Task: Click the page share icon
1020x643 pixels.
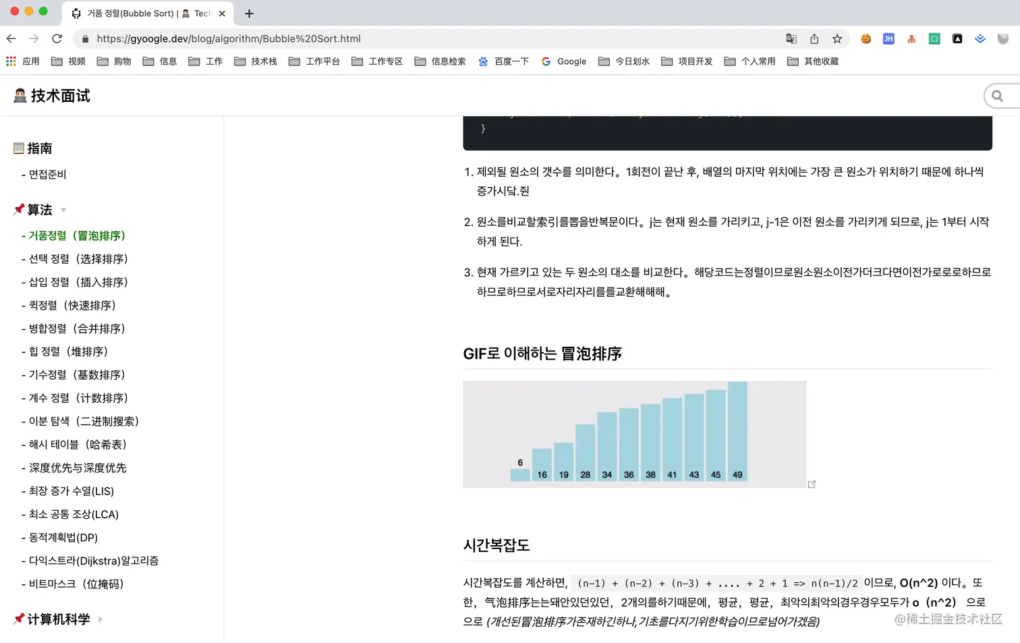Action: (x=815, y=38)
